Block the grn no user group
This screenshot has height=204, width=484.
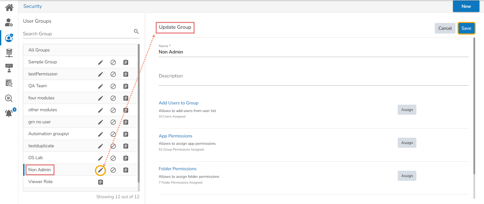(113, 122)
